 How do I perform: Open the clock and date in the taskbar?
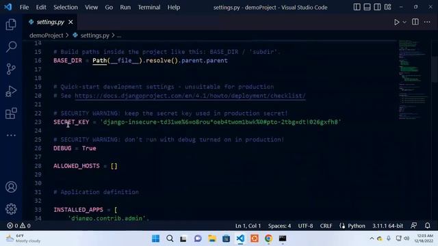pyautogui.click(x=424, y=238)
